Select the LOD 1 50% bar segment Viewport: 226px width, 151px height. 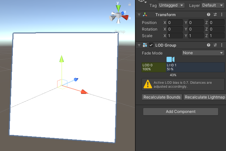coord(195,67)
